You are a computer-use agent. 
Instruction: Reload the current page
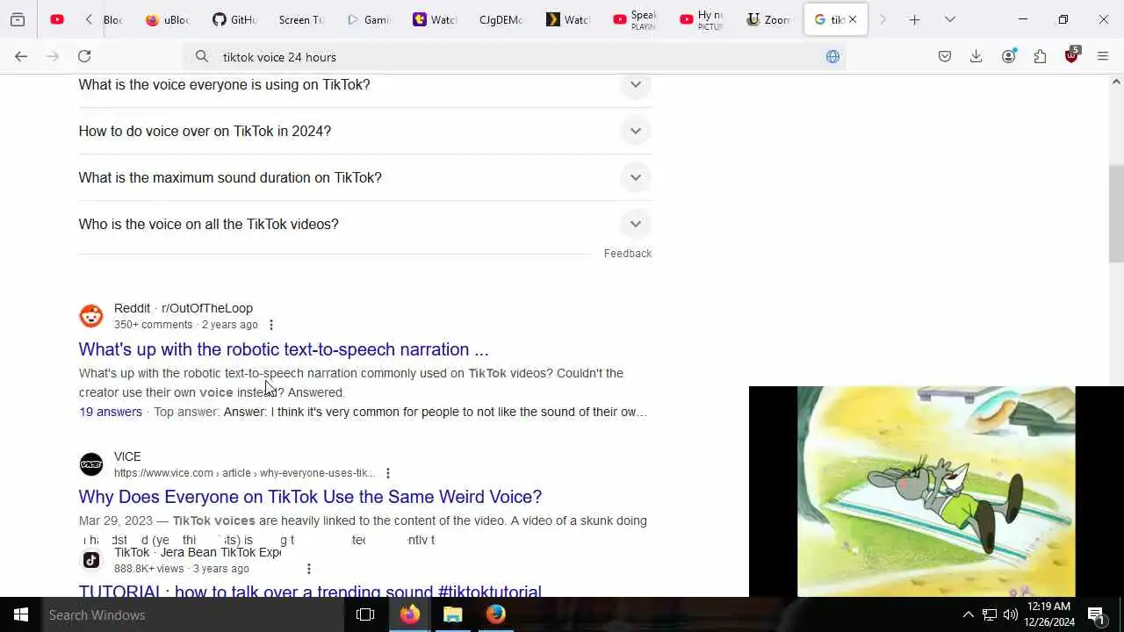84,56
